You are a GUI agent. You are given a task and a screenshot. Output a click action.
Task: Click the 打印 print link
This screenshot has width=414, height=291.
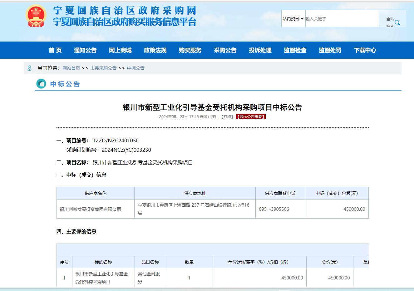(x=227, y=117)
